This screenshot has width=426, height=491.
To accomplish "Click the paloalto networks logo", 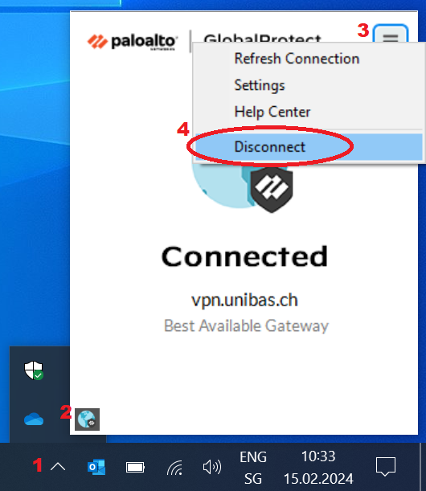I will pyautogui.click(x=132, y=42).
